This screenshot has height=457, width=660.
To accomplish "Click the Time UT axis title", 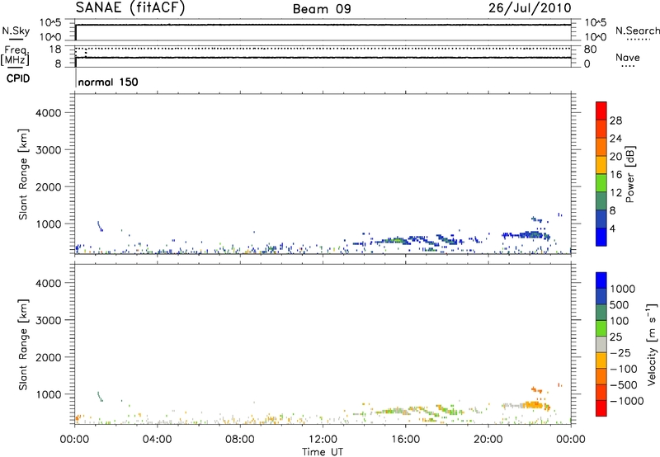I will pos(323,452).
